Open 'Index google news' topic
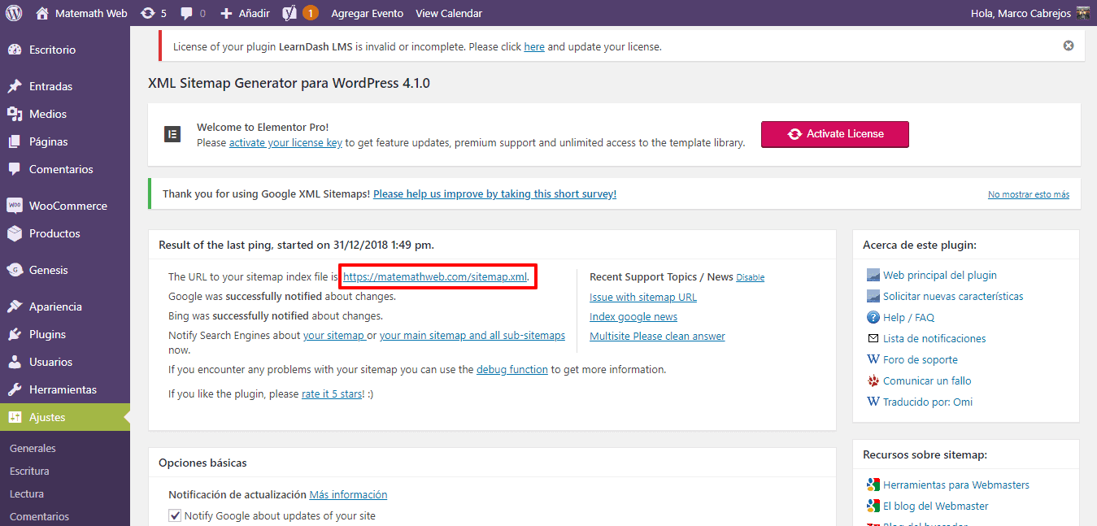1097x526 pixels. click(633, 316)
